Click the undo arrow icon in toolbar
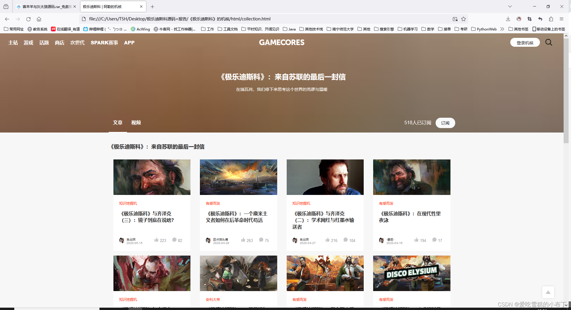The image size is (571, 310). click(x=540, y=19)
